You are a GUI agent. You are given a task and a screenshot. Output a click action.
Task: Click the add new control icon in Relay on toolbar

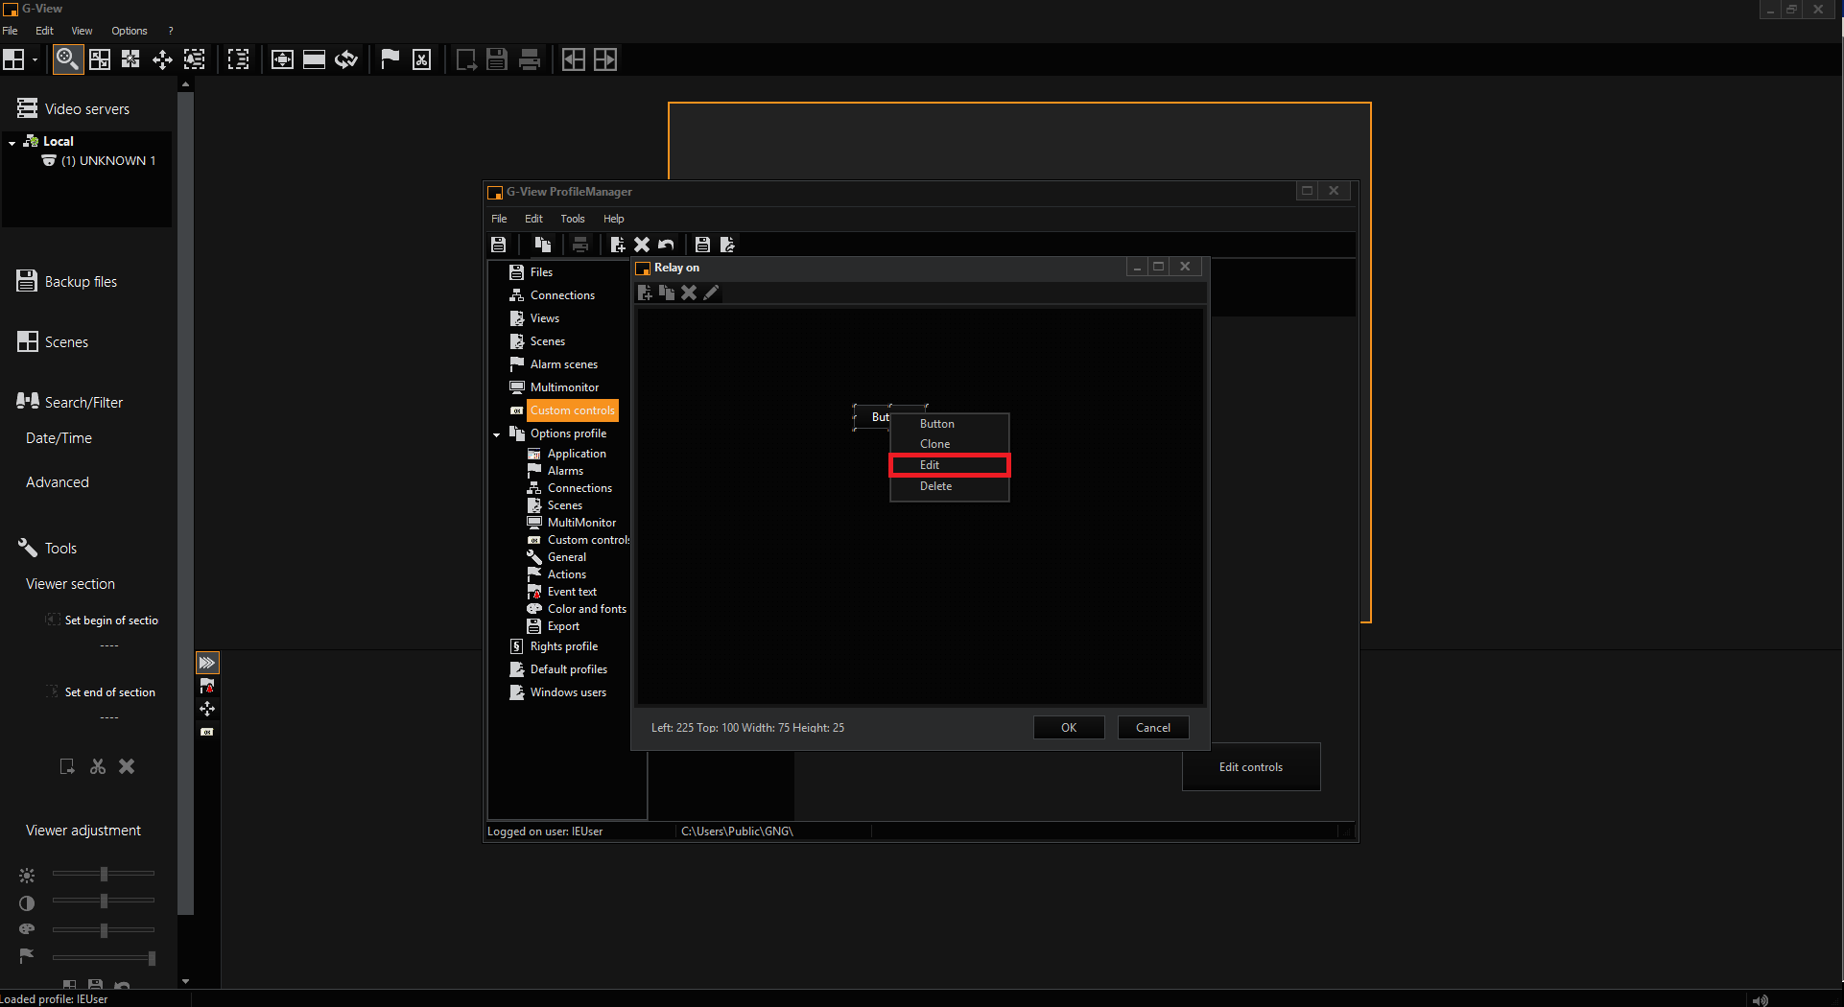click(645, 293)
